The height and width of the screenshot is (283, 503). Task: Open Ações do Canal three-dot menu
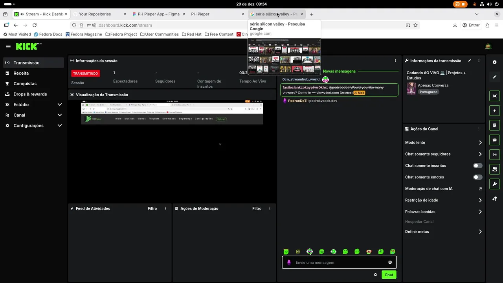(479, 129)
